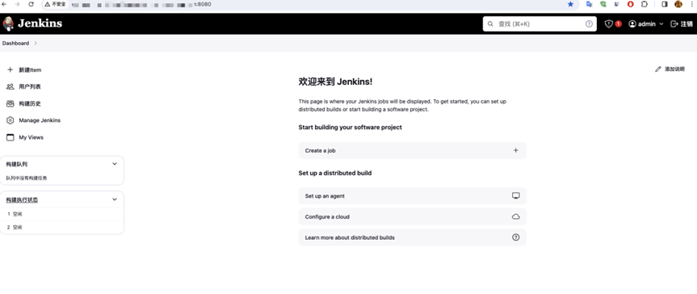Click plus icon in Create a job
The height and width of the screenshot is (294, 697).
pyautogui.click(x=515, y=150)
